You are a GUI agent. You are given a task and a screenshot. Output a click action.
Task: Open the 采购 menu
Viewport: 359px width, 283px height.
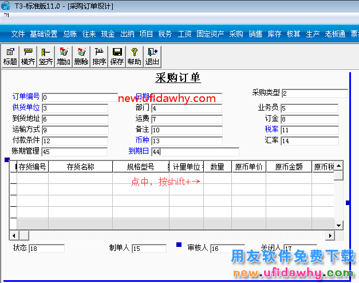click(236, 34)
